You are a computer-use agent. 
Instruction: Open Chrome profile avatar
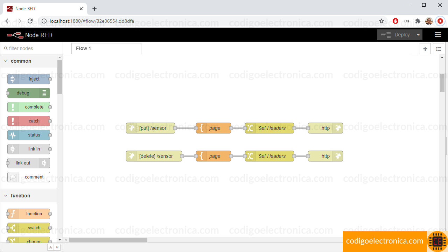point(429,21)
